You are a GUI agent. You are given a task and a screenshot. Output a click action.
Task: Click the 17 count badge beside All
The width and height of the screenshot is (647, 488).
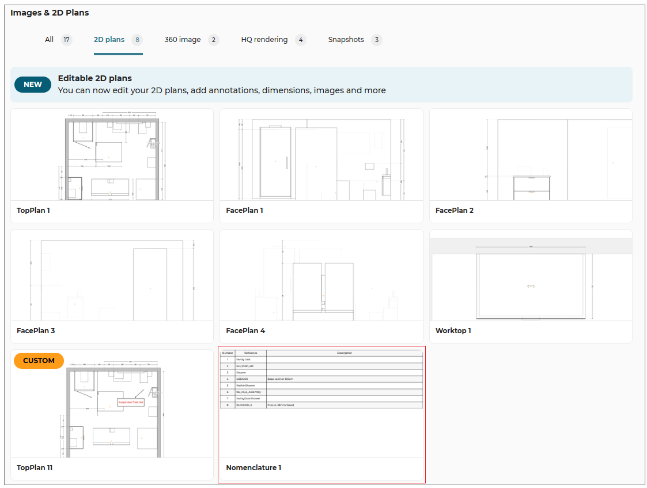(67, 40)
